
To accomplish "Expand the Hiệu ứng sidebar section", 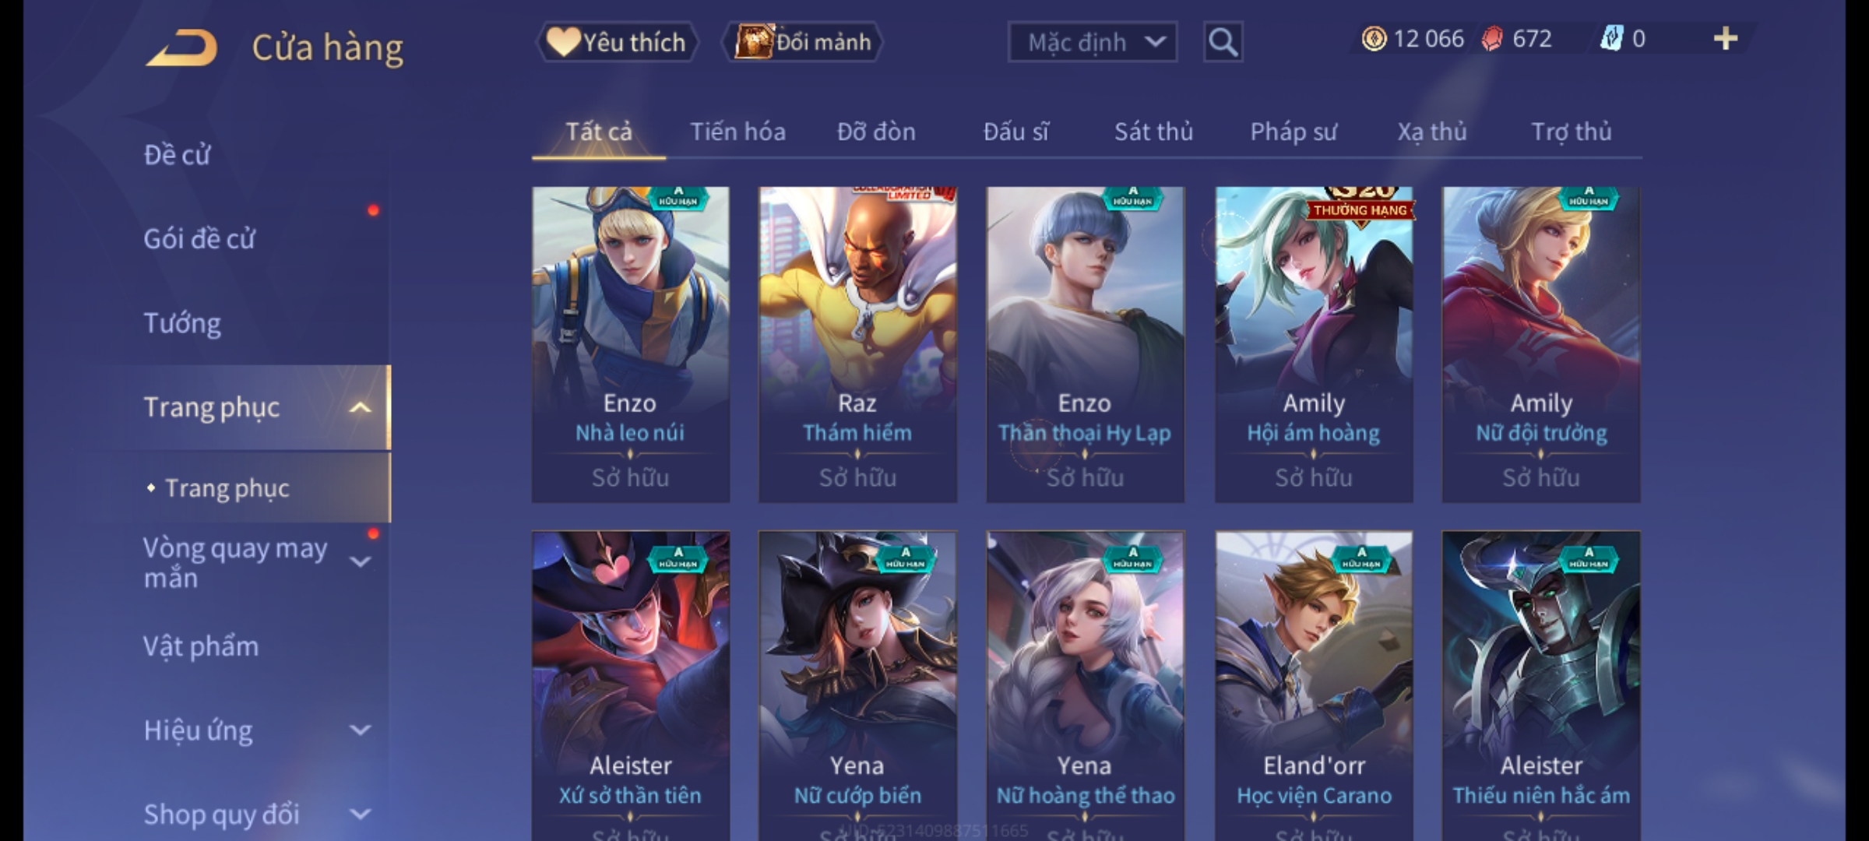I will coord(360,730).
